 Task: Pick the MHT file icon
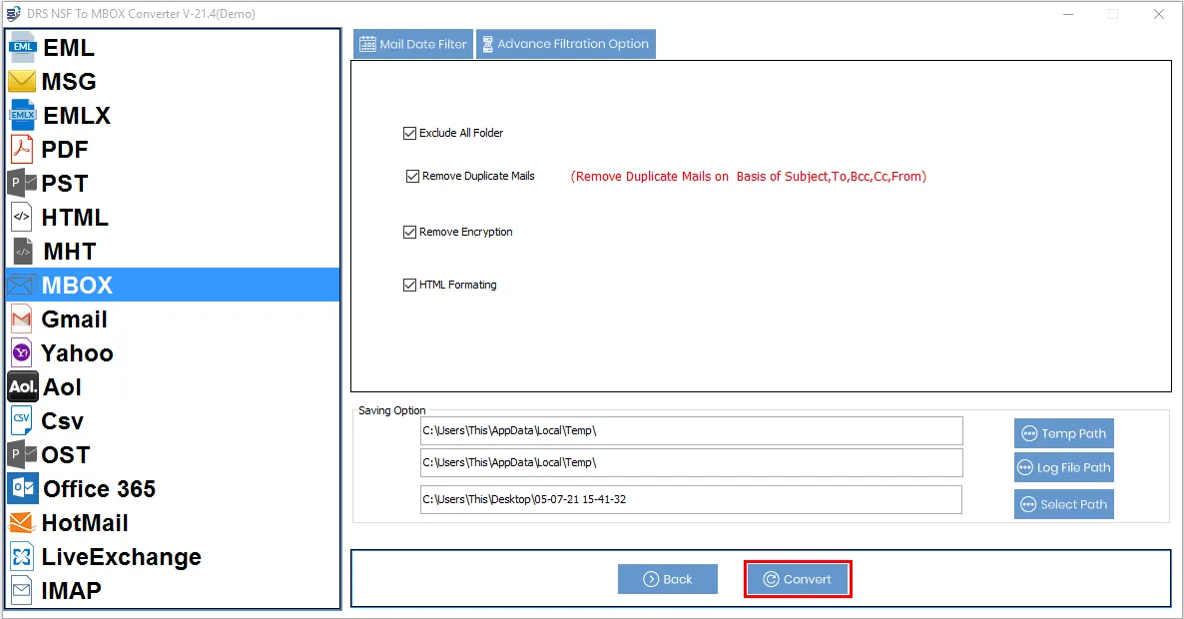point(23,251)
